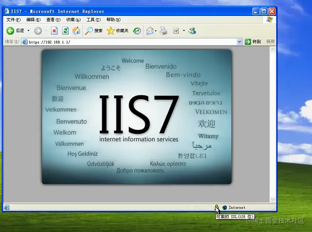
Task: Open the Messenger people icon
Action: pyautogui.click(x=192, y=31)
